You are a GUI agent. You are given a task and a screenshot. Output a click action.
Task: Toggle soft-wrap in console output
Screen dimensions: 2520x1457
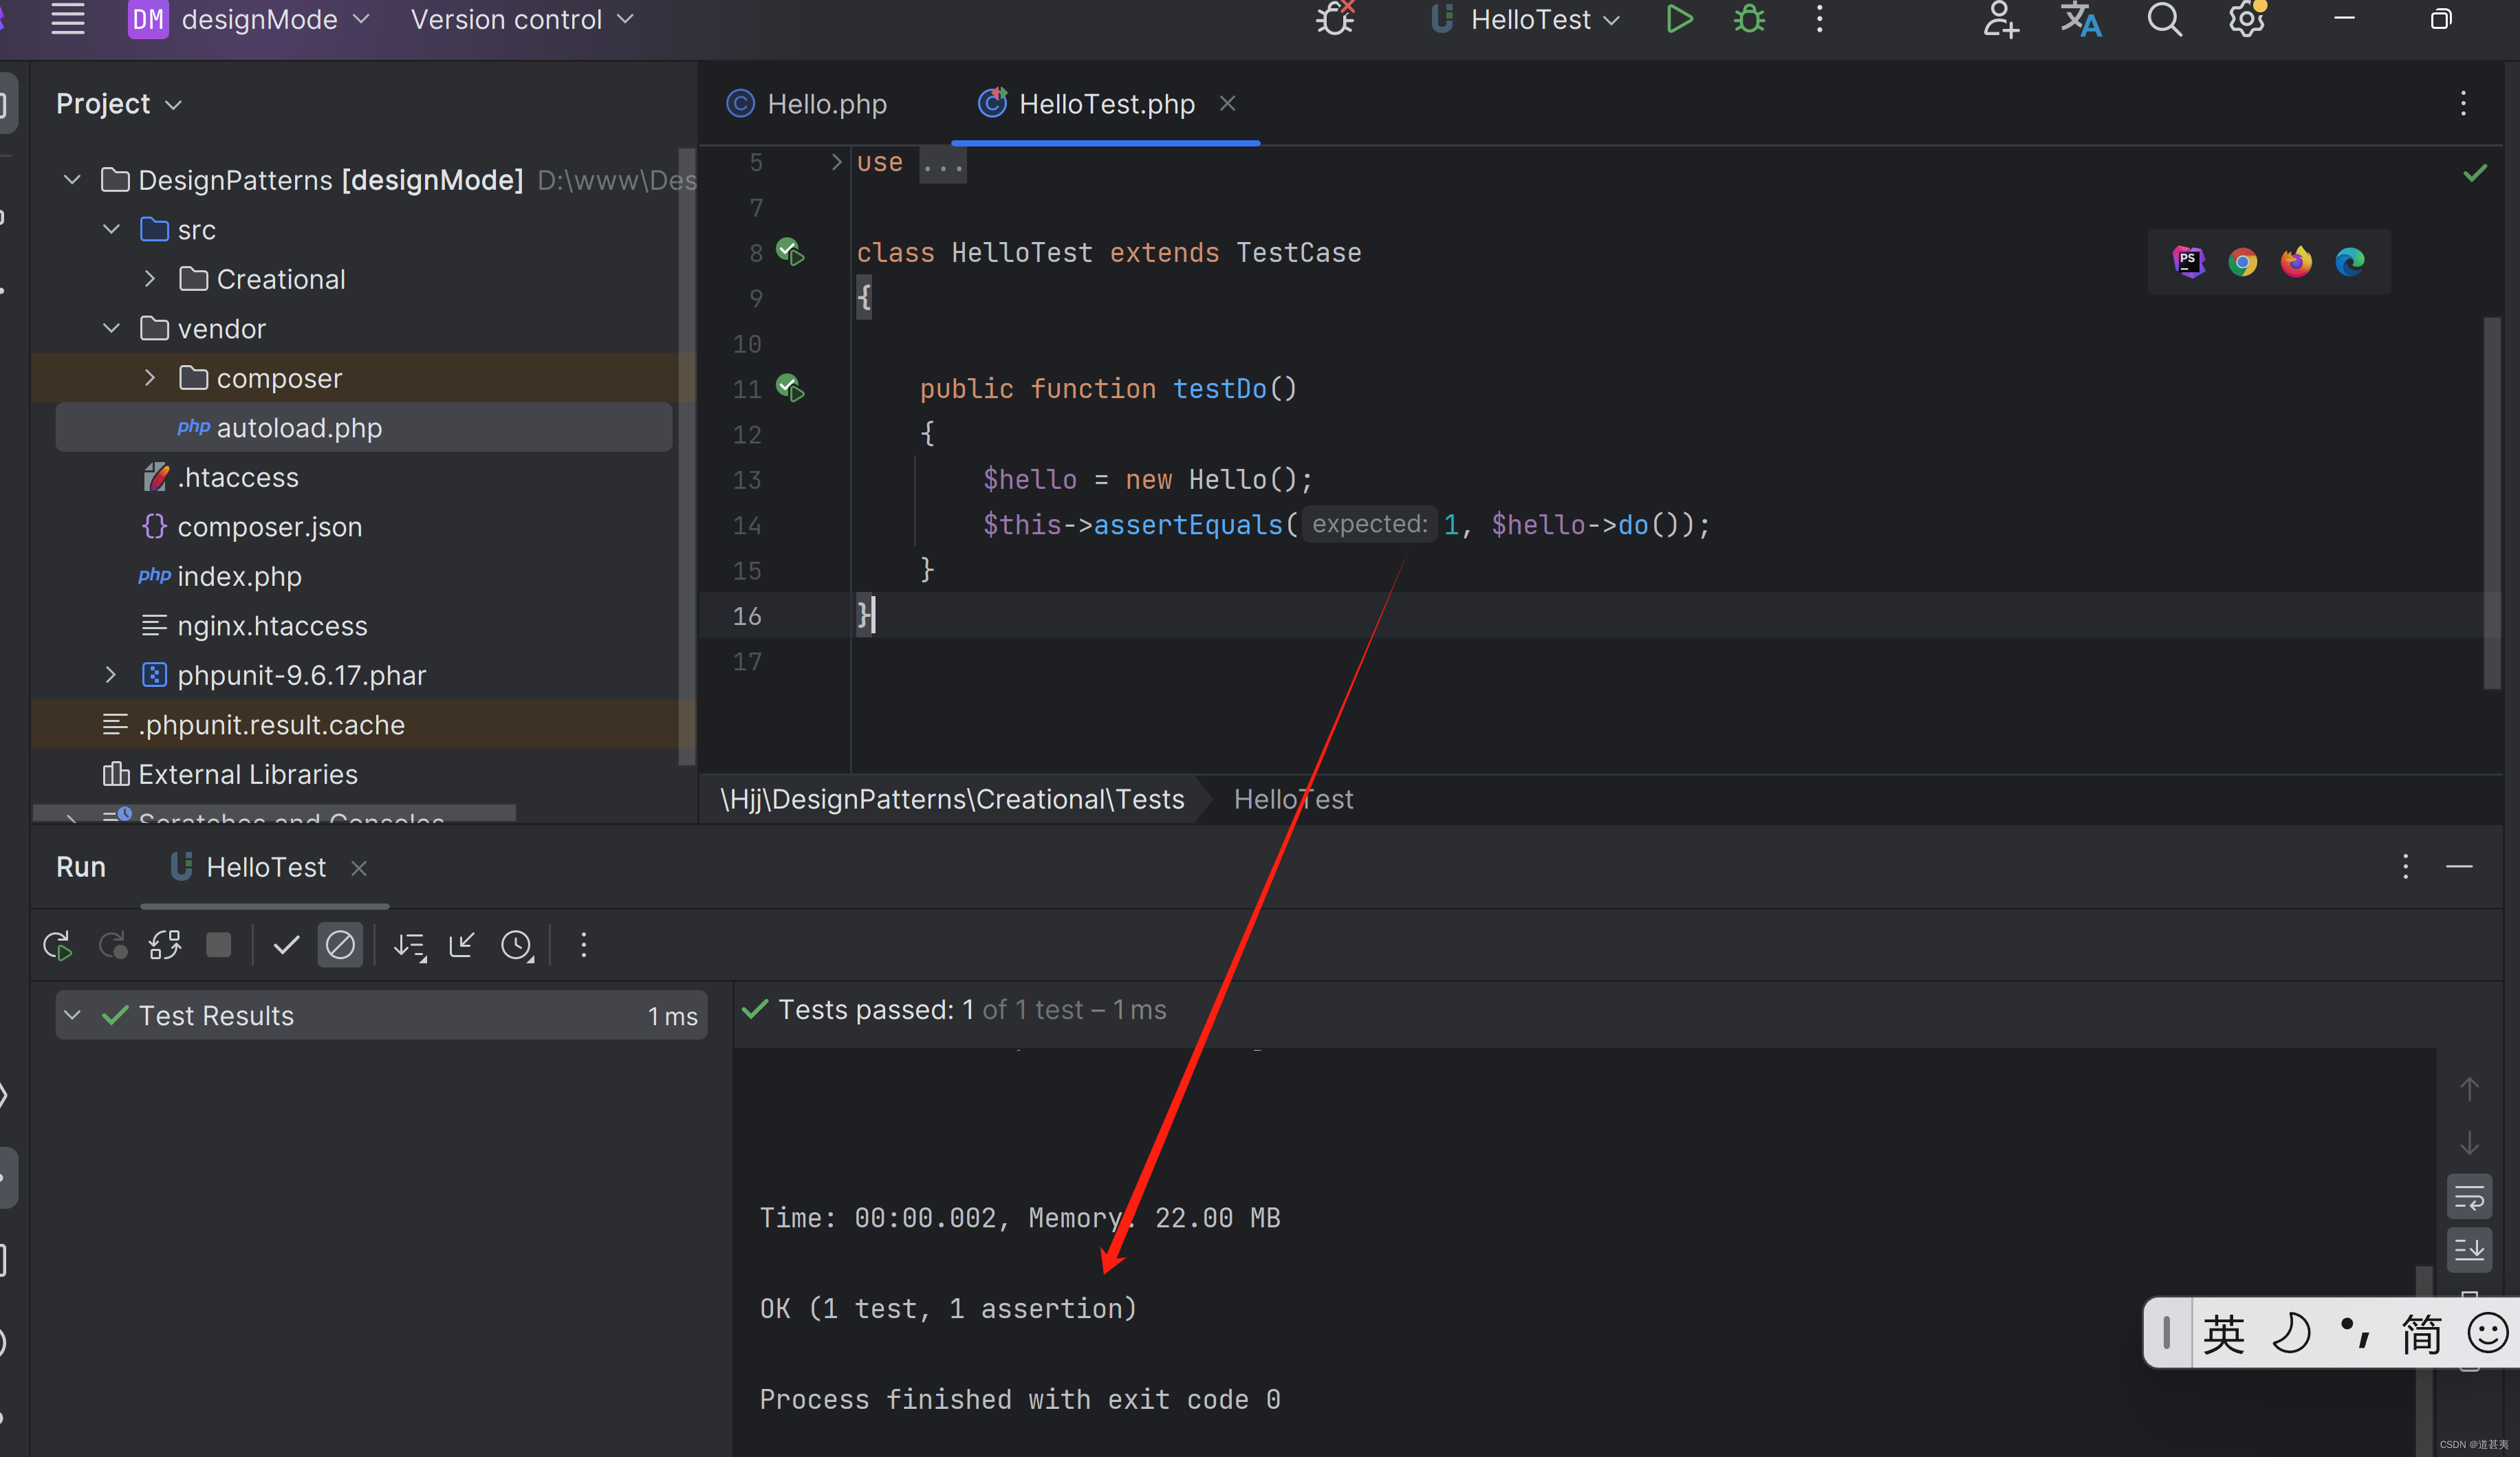click(2469, 1197)
